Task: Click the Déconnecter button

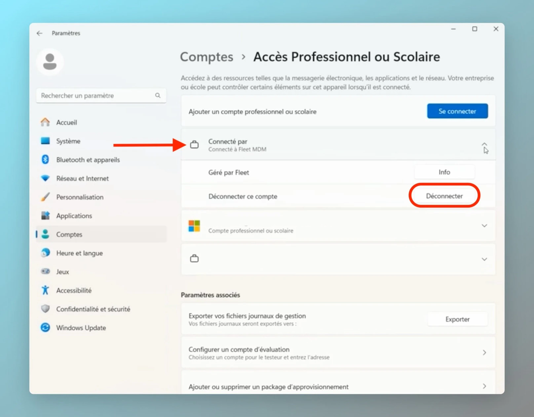Action: [x=444, y=196]
